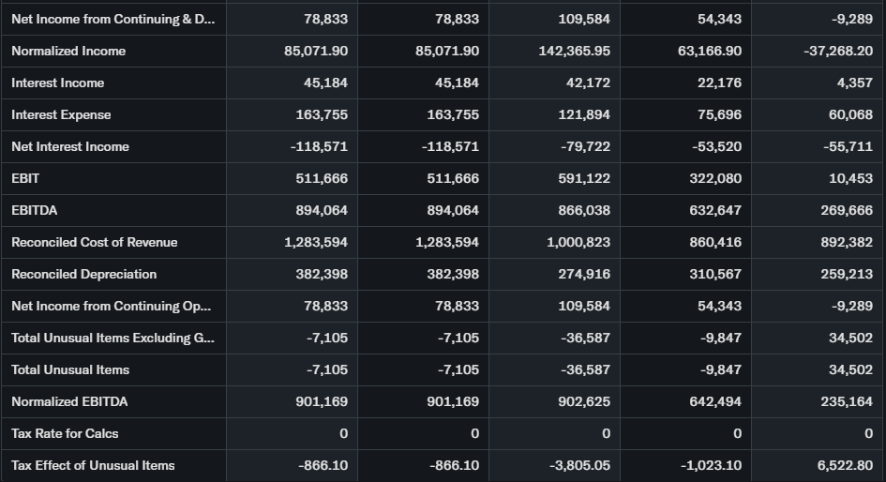Click the Normalized EBITDA row label
This screenshot has width=886, height=482.
[x=69, y=401]
